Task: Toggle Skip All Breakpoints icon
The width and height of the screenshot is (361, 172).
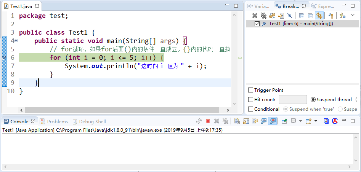Action: click(290, 16)
